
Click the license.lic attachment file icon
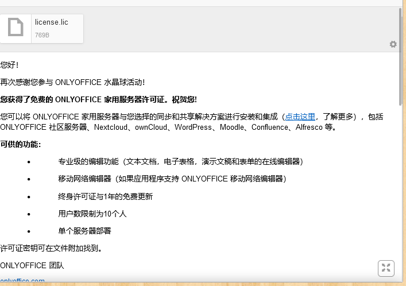(x=16, y=28)
